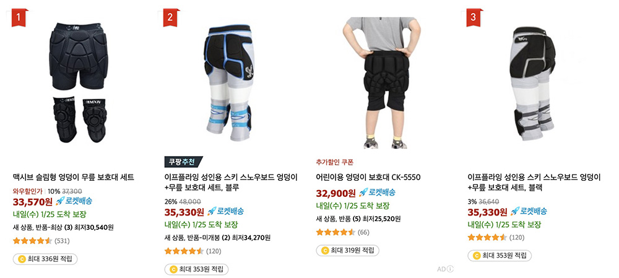Click the AD info icon
This screenshot has width=619, height=278.
click(450, 269)
